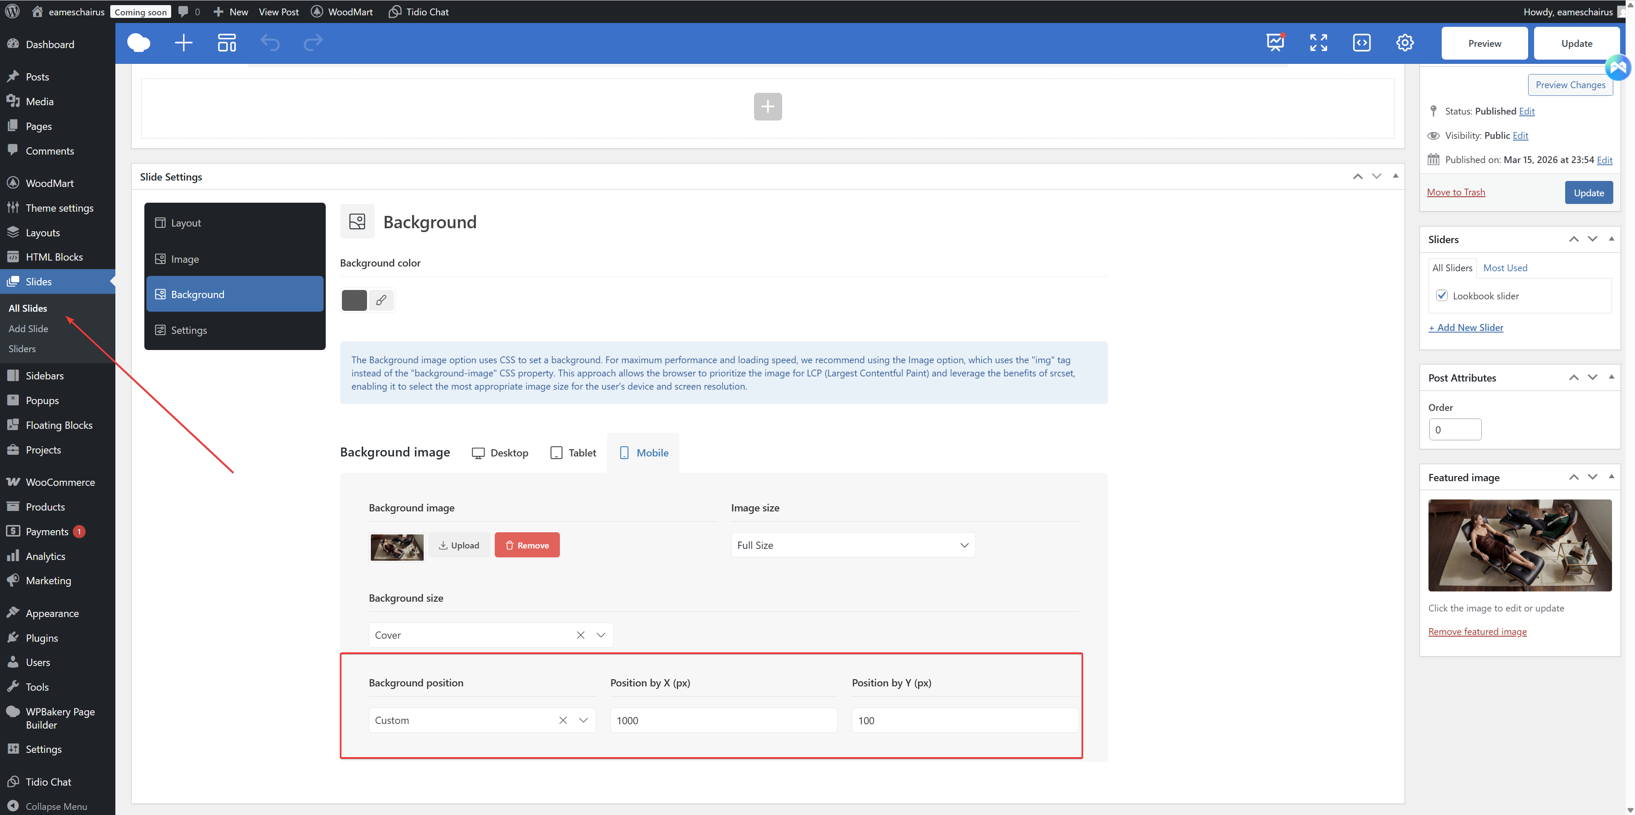
Task: Open the Background size Cover dropdown
Action: [490, 635]
